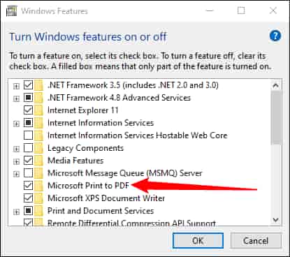Click folder icon beside Media Features
290x257 pixels.
[38, 160]
